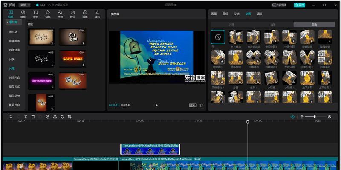Screen dimensions: 341x170
Task: Open the 特效 (Effects) star icon tab
Action: (60, 14)
